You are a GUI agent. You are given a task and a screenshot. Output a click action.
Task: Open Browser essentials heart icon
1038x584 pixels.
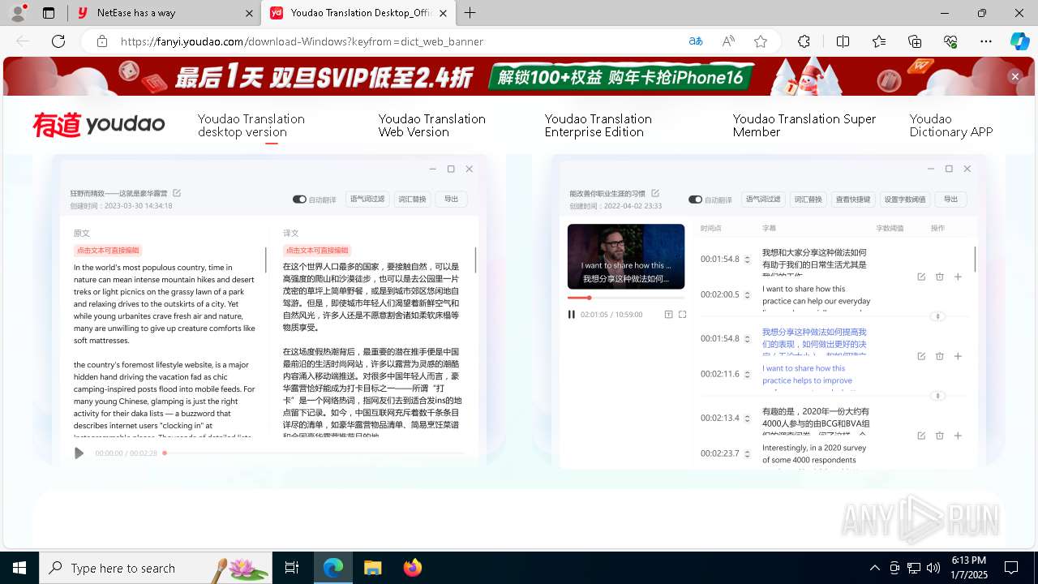[950, 41]
